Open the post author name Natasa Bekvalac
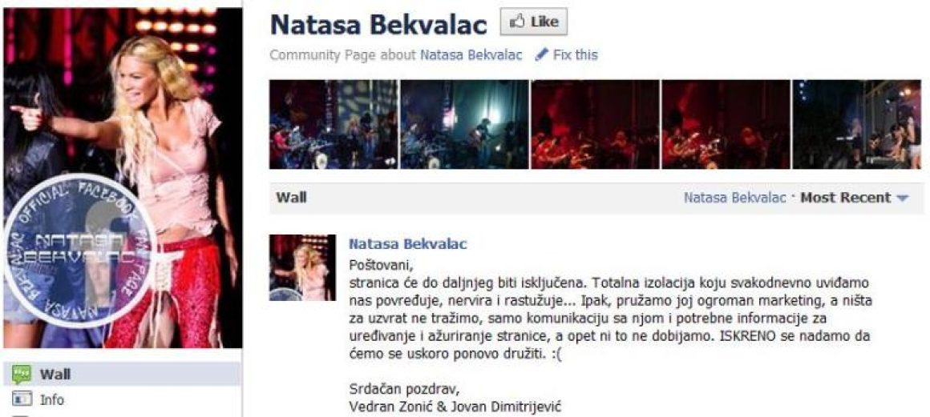Image resolution: width=930 pixels, height=417 pixels. (407, 244)
